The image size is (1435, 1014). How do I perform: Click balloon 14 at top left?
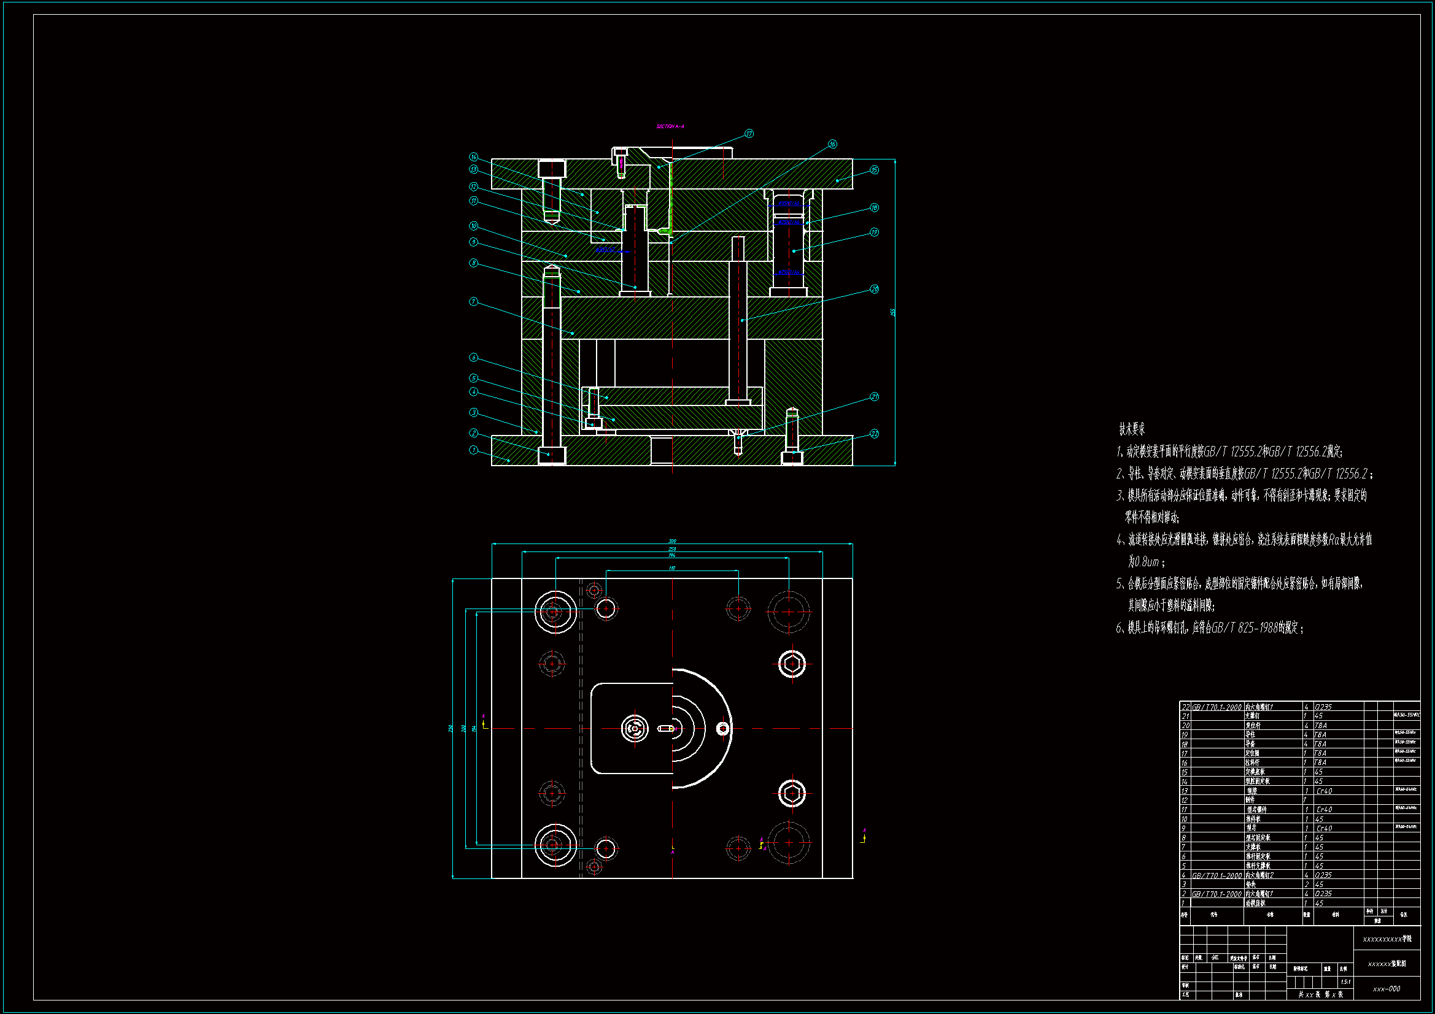click(474, 157)
